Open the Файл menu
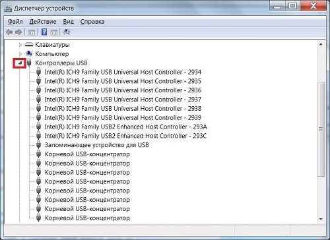The image size is (330, 240). pyautogui.click(x=15, y=22)
